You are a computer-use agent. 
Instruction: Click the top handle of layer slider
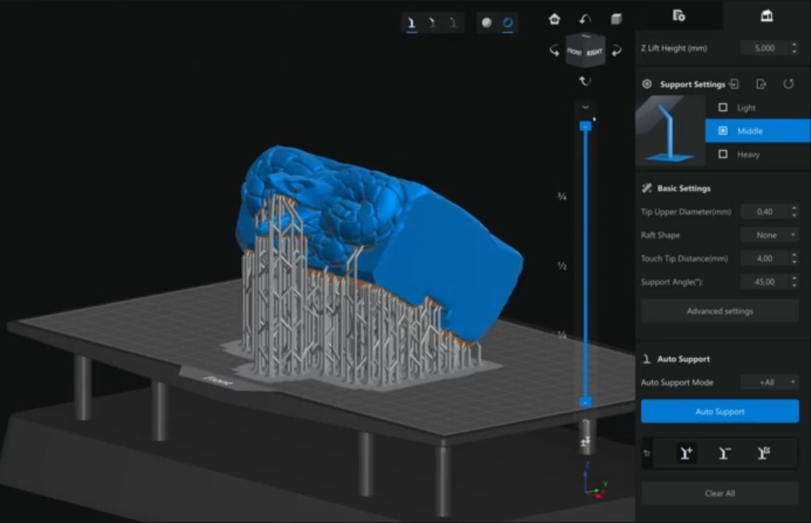tap(585, 126)
